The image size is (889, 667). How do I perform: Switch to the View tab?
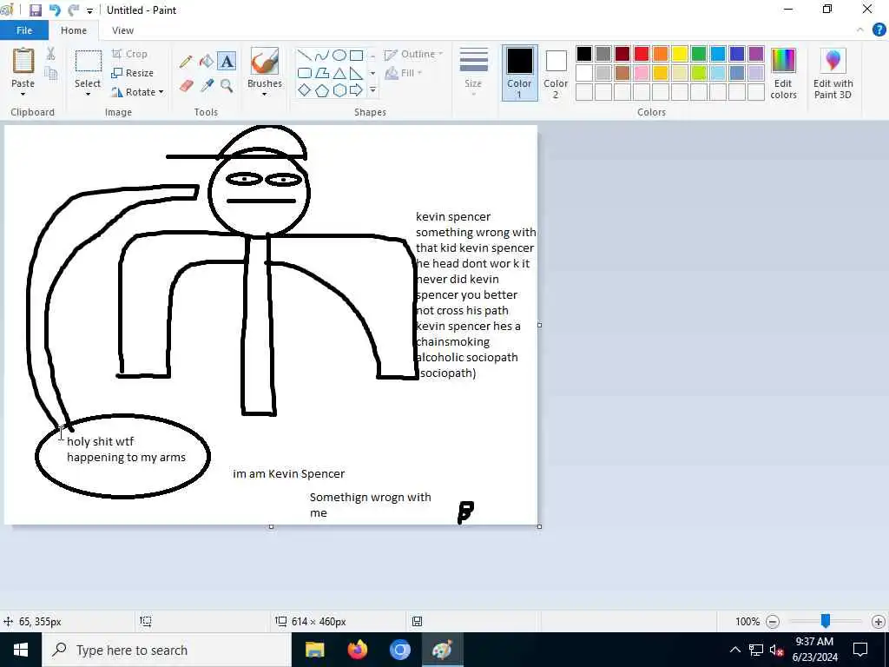coord(122,30)
